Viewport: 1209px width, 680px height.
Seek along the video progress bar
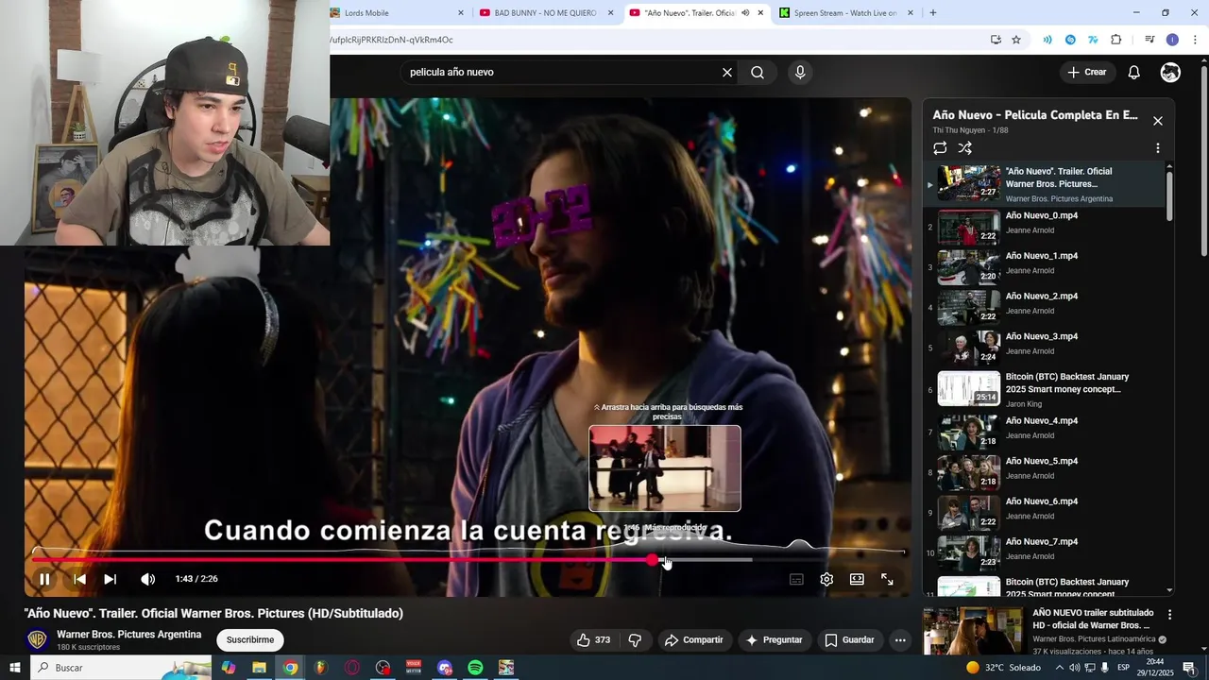click(x=468, y=560)
